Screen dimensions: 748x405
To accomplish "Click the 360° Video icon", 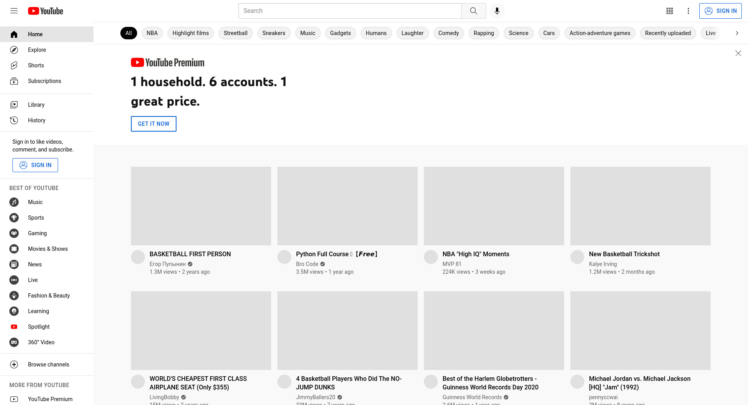I will [x=14, y=342].
